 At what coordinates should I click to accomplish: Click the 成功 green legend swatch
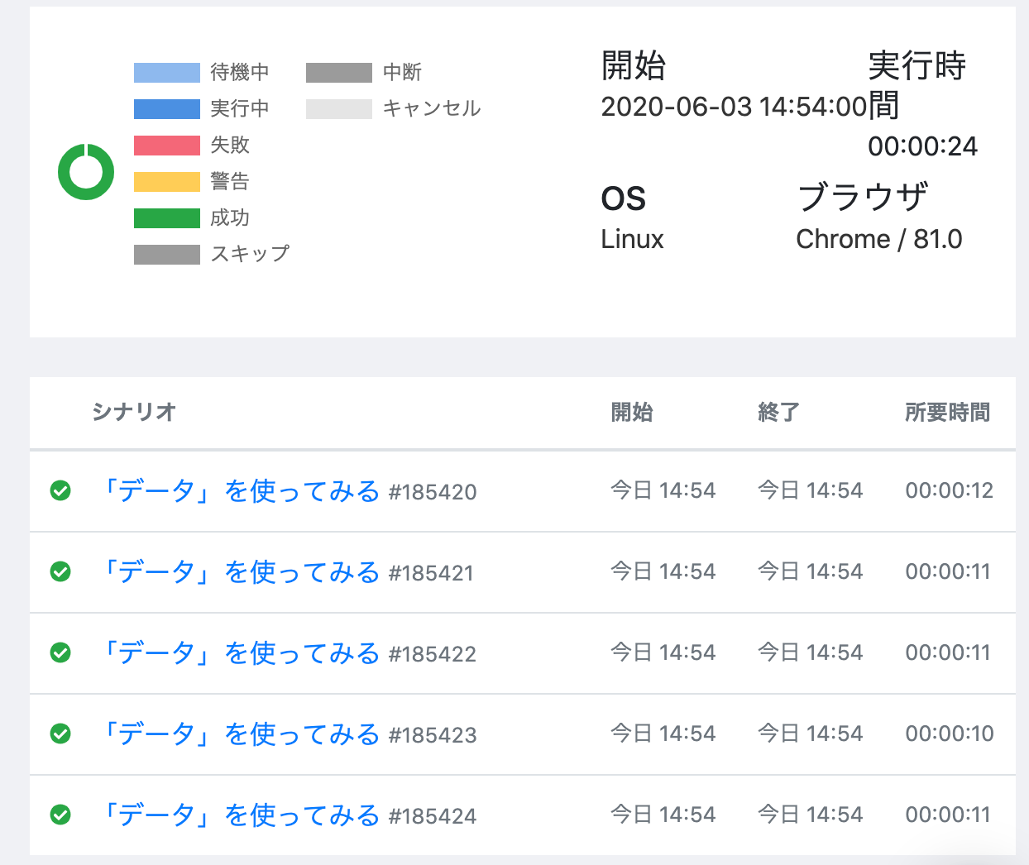coord(167,218)
